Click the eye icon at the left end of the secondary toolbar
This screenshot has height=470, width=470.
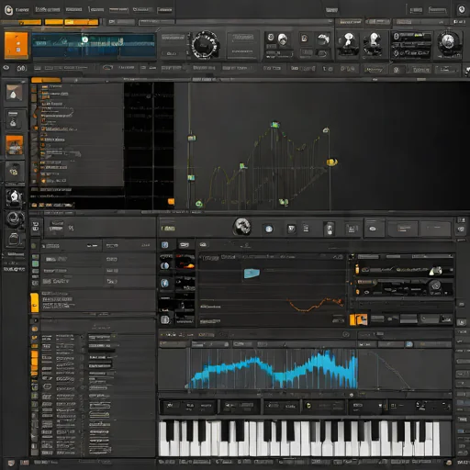click(x=6, y=68)
